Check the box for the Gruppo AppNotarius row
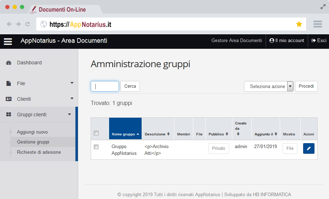The width and height of the screenshot is (329, 199). click(x=96, y=147)
